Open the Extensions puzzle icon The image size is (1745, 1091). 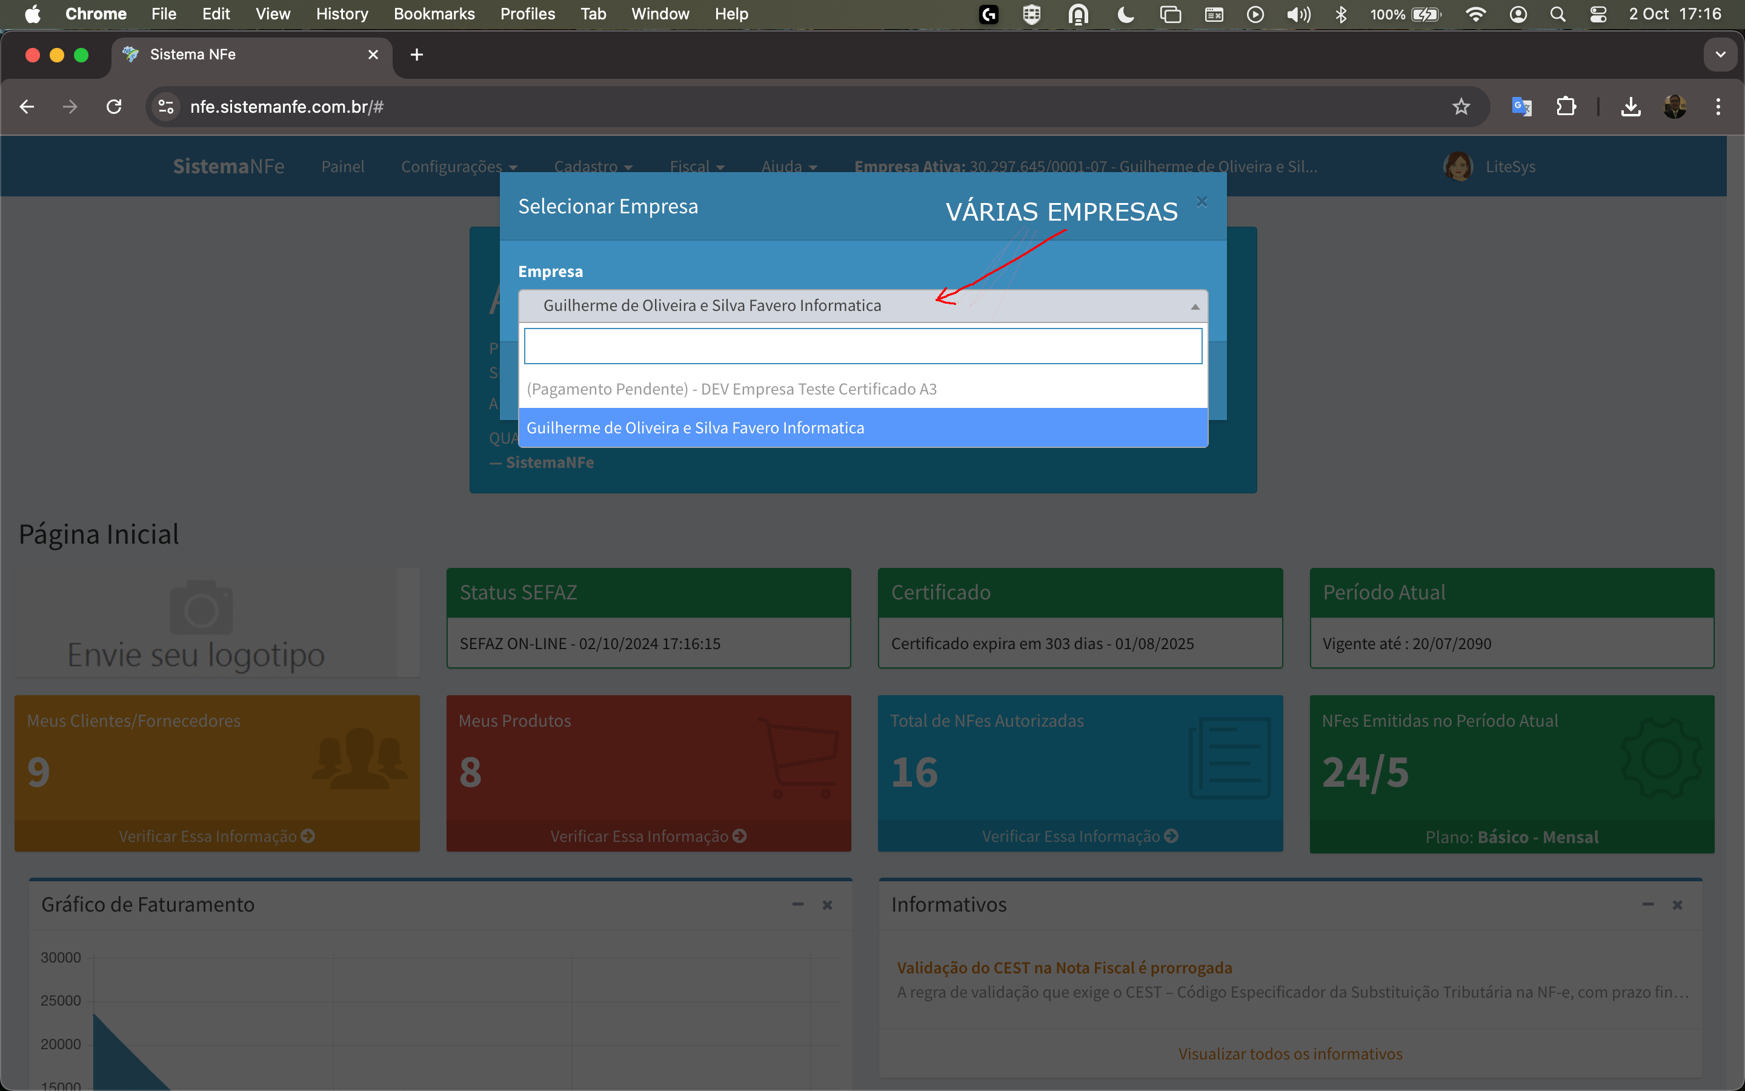point(1566,107)
